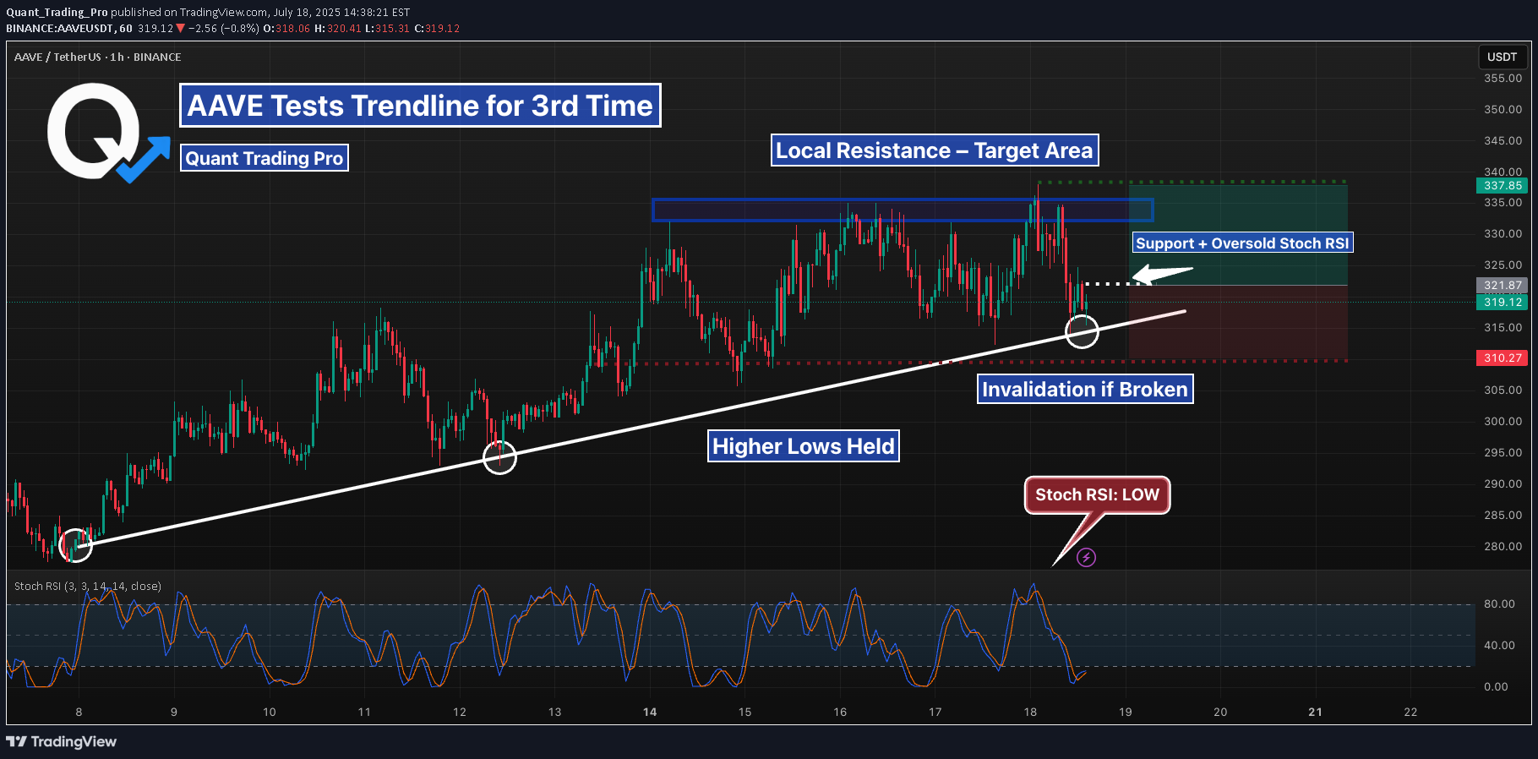The image size is (1538, 759).
Task: Click 285.00 on the price axis
Action: point(1503,515)
